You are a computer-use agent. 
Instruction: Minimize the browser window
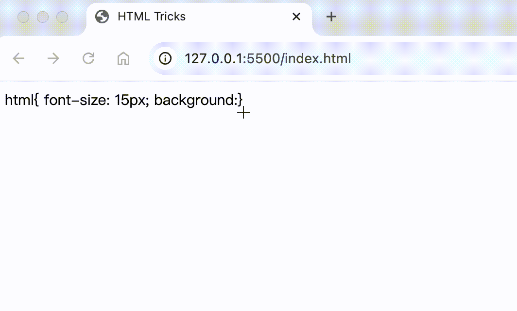pyautogui.click(x=43, y=17)
